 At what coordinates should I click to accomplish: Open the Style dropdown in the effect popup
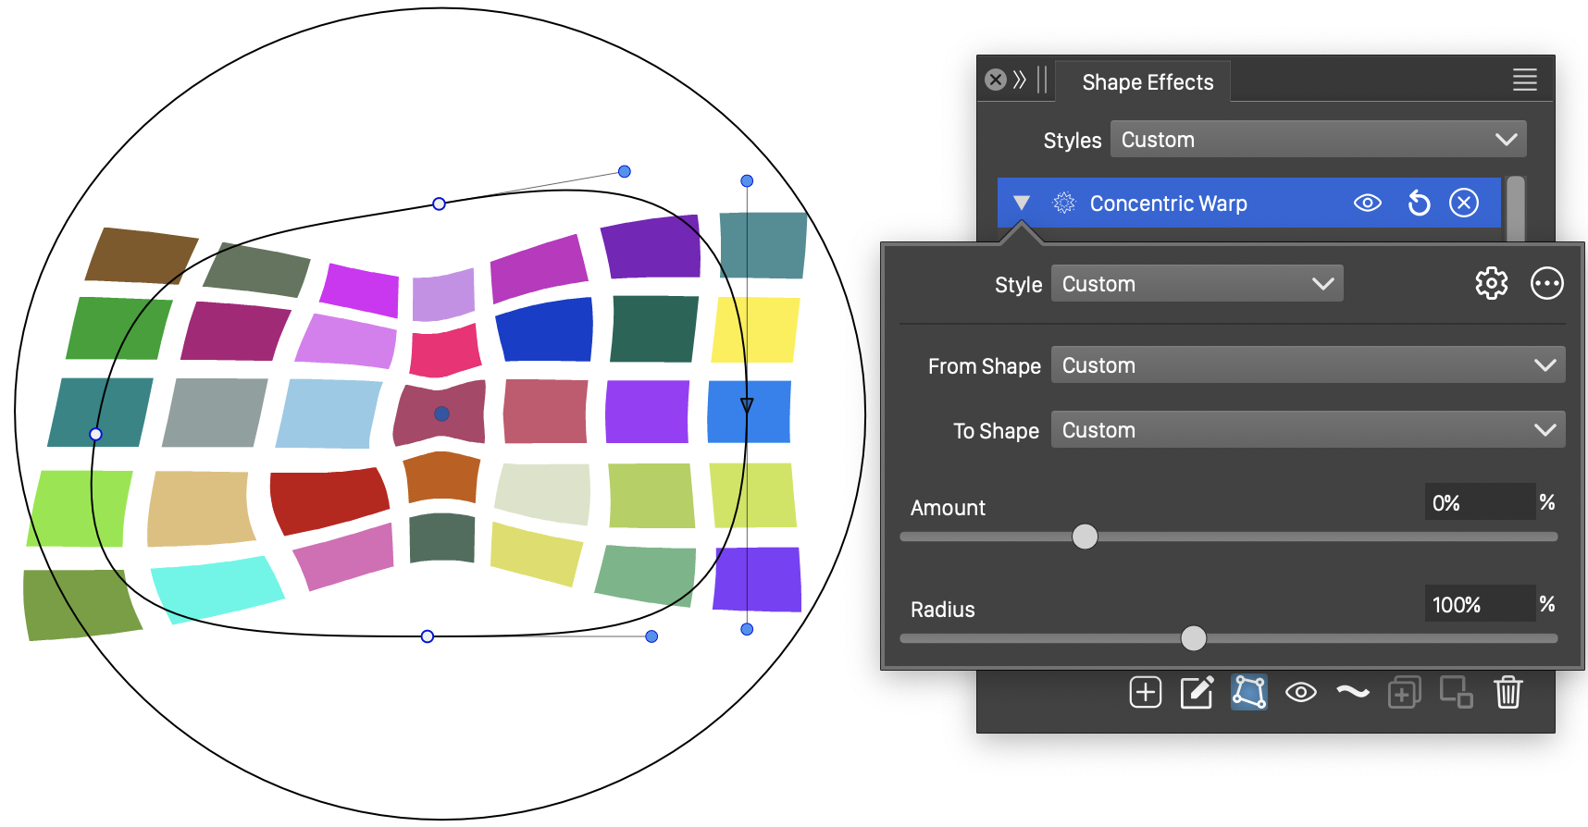pos(1197,284)
